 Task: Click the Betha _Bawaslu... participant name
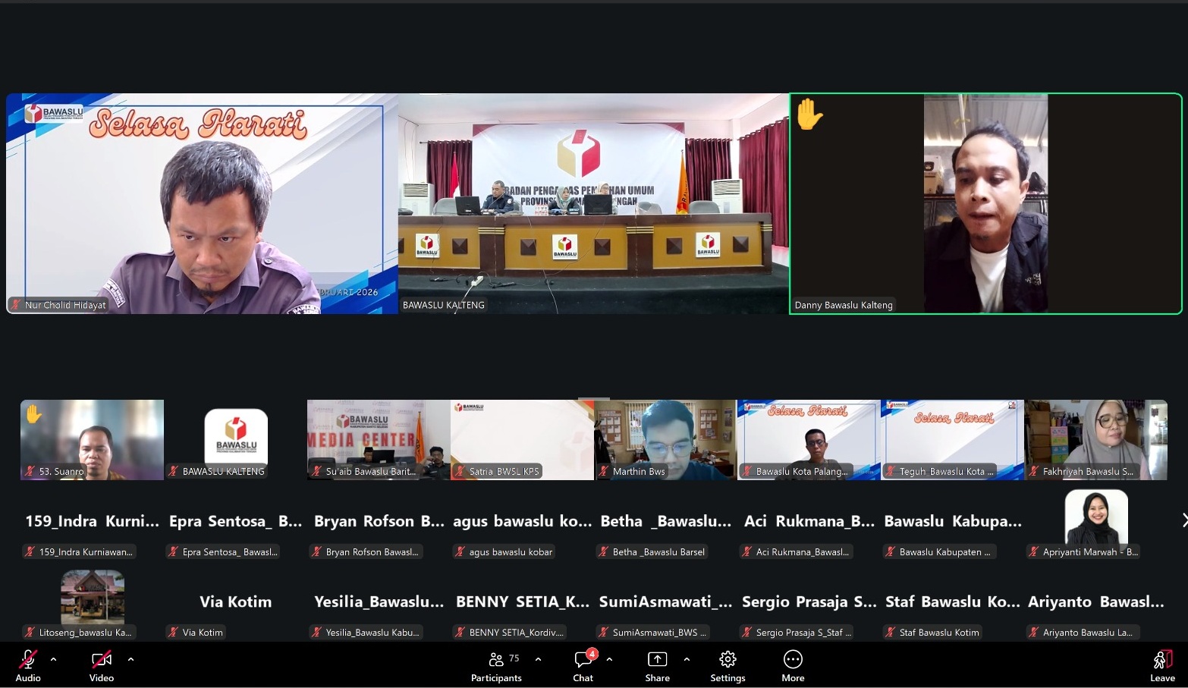coord(666,521)
